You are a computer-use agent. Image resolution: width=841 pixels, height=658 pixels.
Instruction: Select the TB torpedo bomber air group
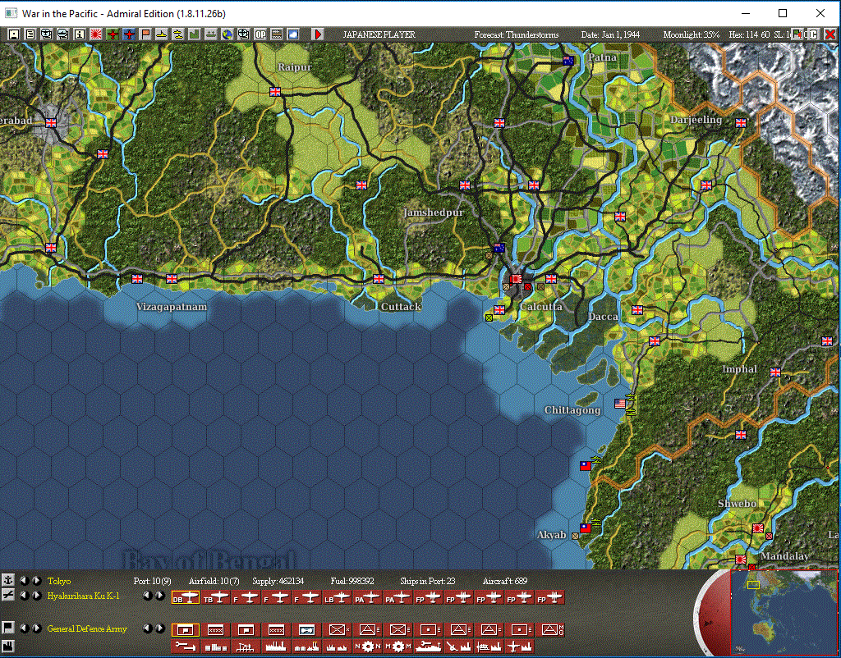click(216, 597)
